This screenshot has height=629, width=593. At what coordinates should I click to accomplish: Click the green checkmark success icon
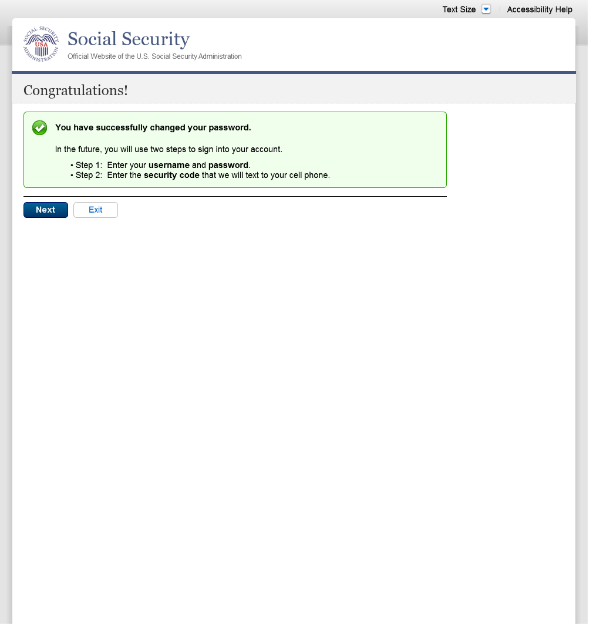point(39,127)
